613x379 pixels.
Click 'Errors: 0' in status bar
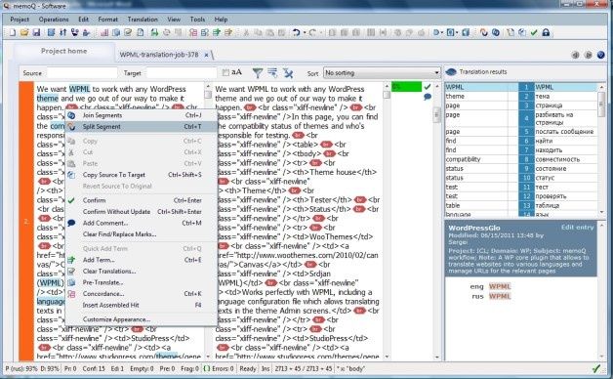coord(223,368)
